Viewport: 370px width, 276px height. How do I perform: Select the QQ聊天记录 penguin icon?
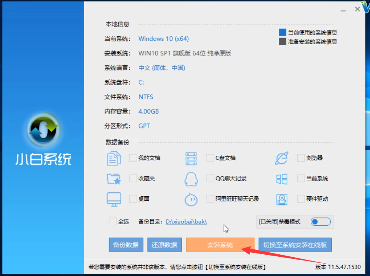tap(190, 179)
